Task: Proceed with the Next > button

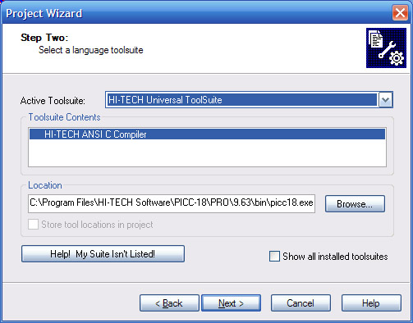Action: pos(231,303)
